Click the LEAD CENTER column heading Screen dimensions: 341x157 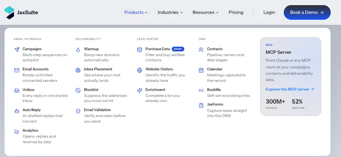[148, 39]
